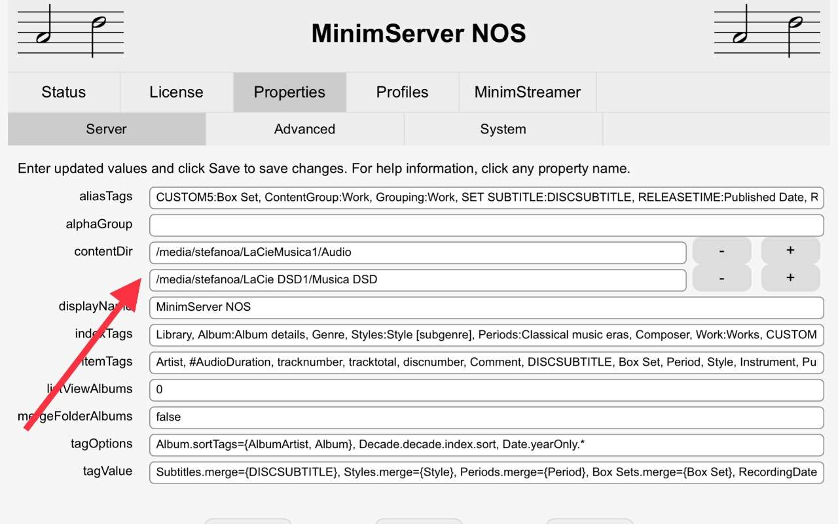838x524 pixels.
Task: Edit the listViewAlbums value field
Action: (x=486, y=390)
